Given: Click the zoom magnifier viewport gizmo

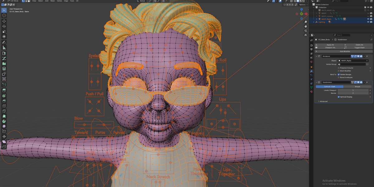Looking at the screenshot, I should (x=306, y=22).
